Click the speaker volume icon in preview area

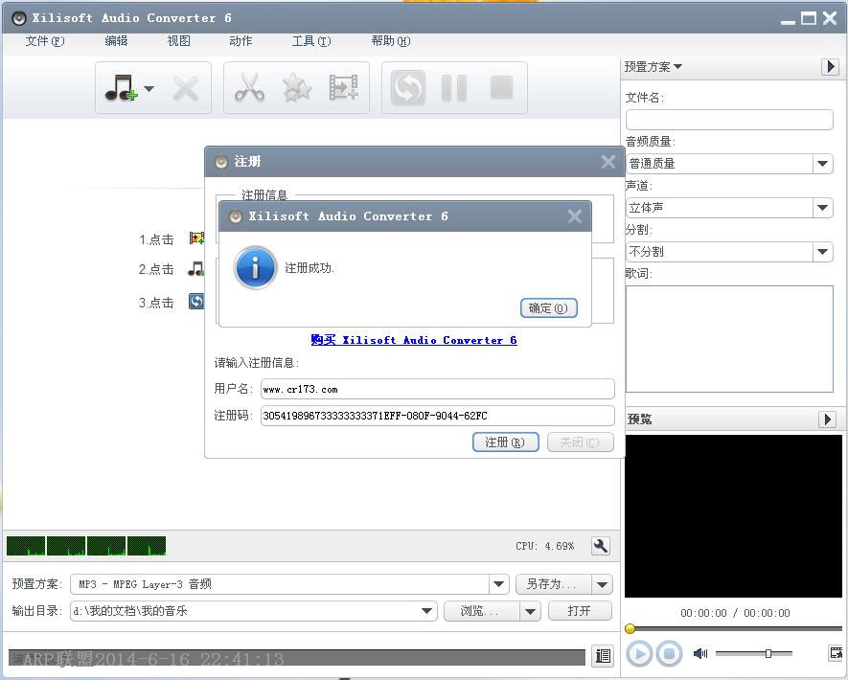(700, 653)
